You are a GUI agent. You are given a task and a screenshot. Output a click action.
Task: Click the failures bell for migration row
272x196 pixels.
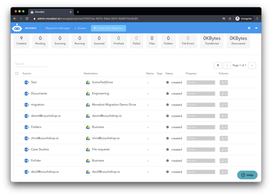coord(224,105)
